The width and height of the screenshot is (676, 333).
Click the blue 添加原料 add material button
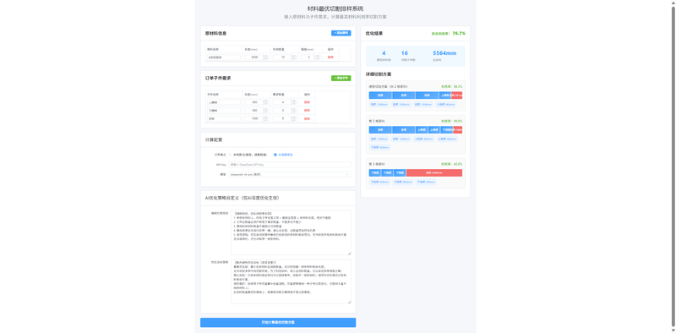341,33
